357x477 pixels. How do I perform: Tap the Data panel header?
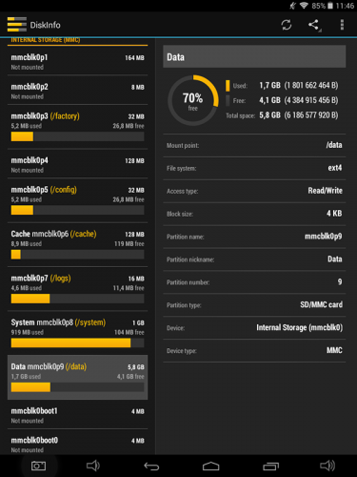pos(254,56)
